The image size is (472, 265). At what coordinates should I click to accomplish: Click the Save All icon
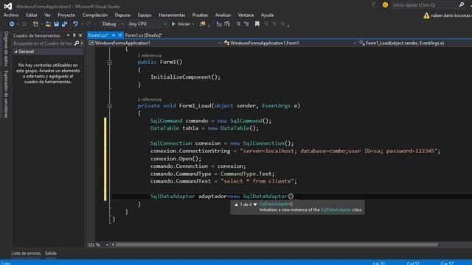pyautogui.click(x=64, y=24)
